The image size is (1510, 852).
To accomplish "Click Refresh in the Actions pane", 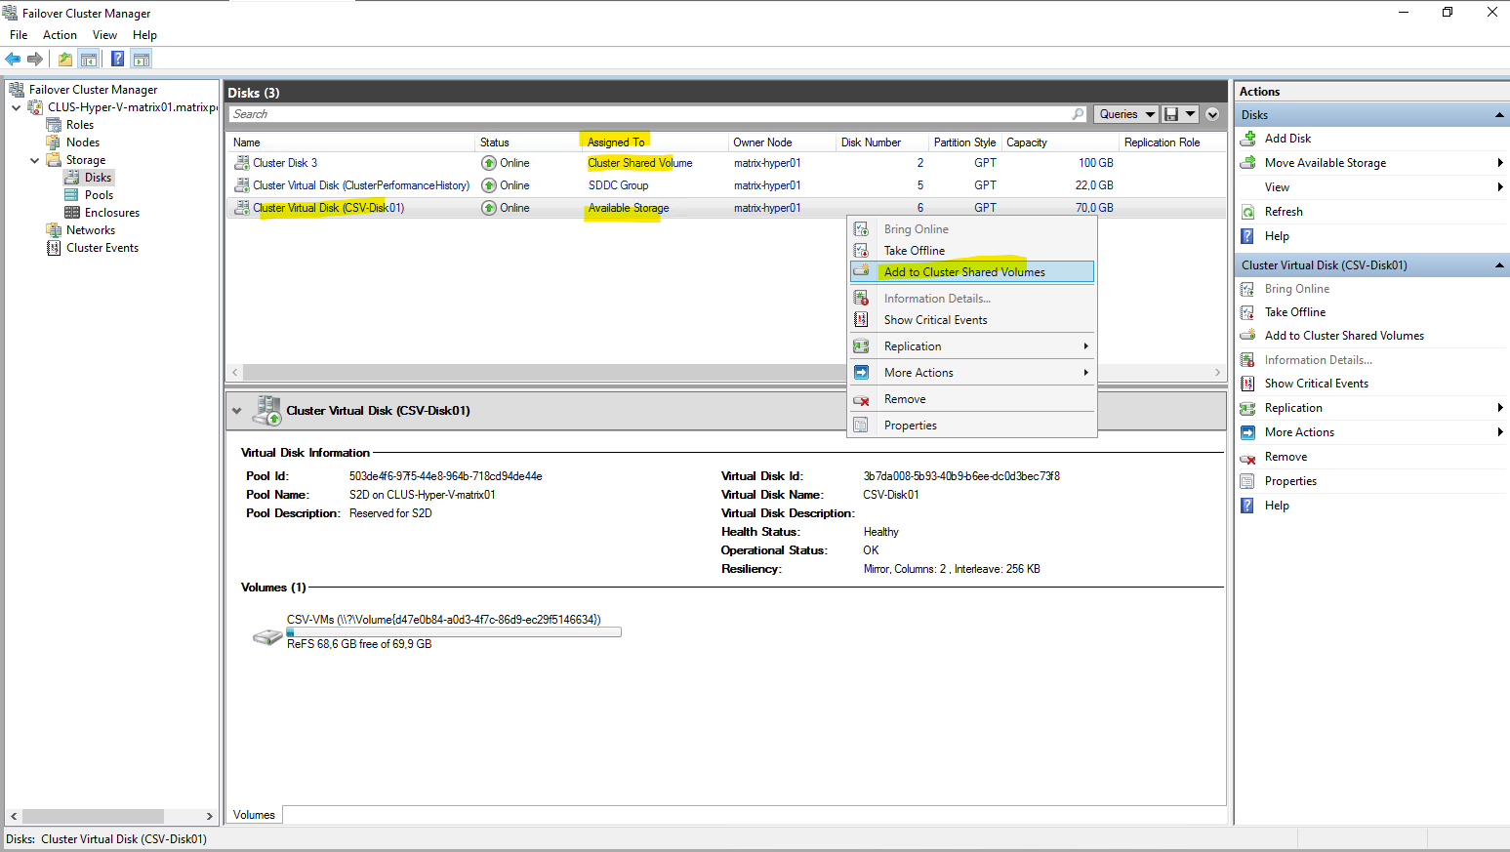I will click(x=1284, y=212).
